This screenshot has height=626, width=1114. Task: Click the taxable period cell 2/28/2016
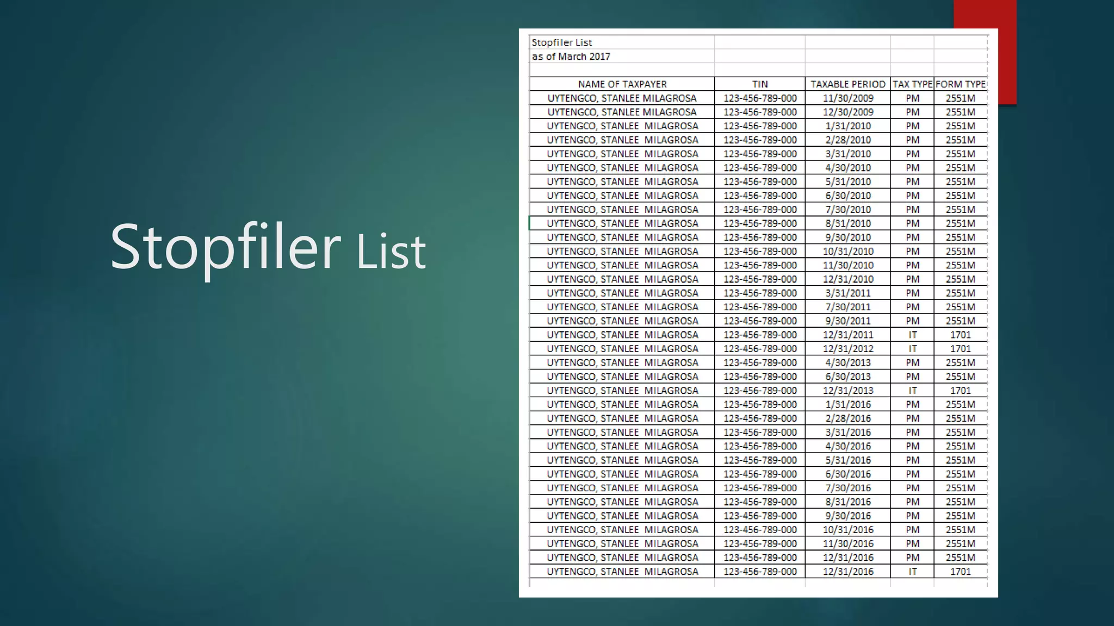point(847,418)
